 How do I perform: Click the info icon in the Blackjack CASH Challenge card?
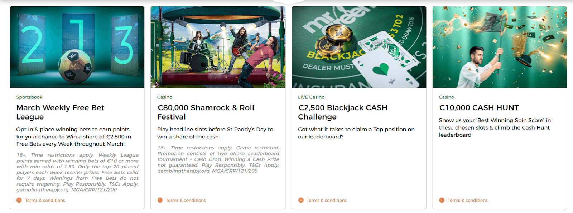pos(301,200)
